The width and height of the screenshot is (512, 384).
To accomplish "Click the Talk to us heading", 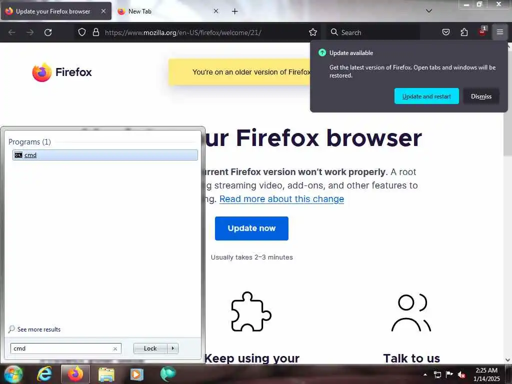I will (x=411, y=358).
